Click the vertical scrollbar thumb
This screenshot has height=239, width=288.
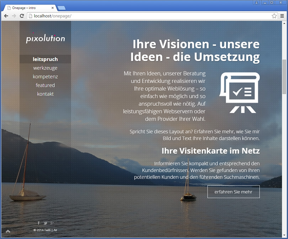click(284, 76)
